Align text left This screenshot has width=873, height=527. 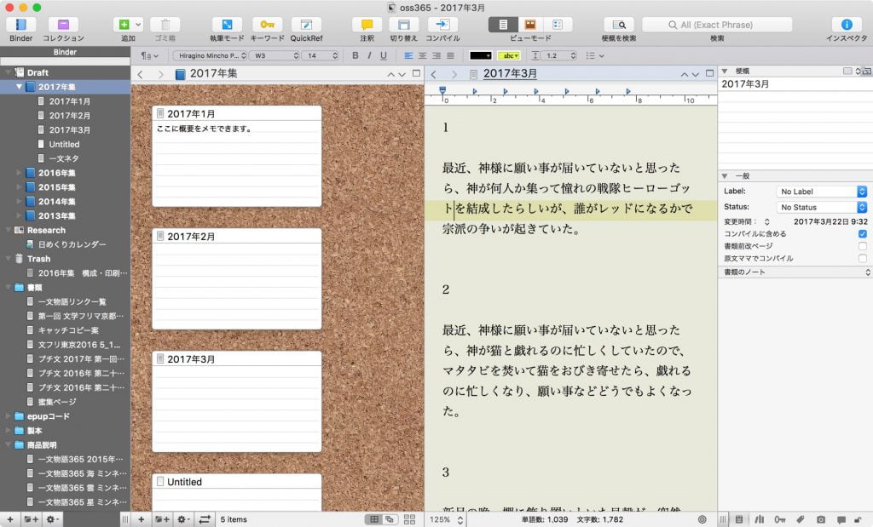click(x=408, y=55)
